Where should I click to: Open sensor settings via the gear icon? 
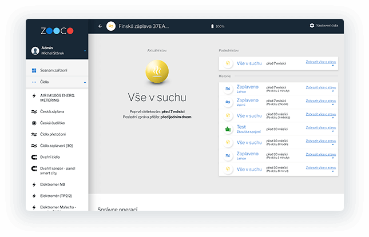(x=312, y=25)
